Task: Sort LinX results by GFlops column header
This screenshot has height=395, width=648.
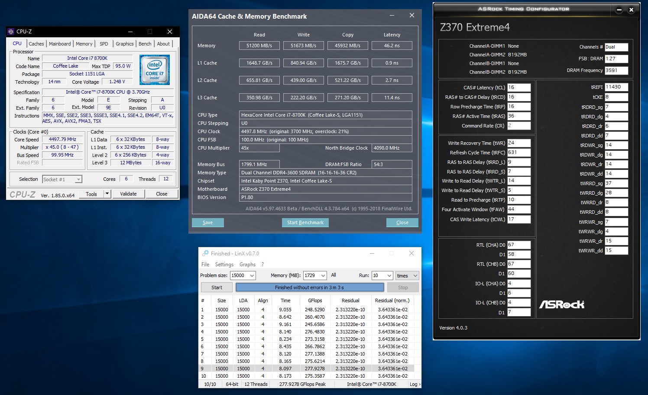Action: 315,300
